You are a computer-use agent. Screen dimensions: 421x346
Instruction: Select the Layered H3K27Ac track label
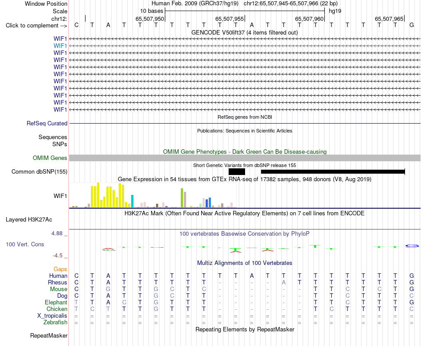[x=29, y=220]
